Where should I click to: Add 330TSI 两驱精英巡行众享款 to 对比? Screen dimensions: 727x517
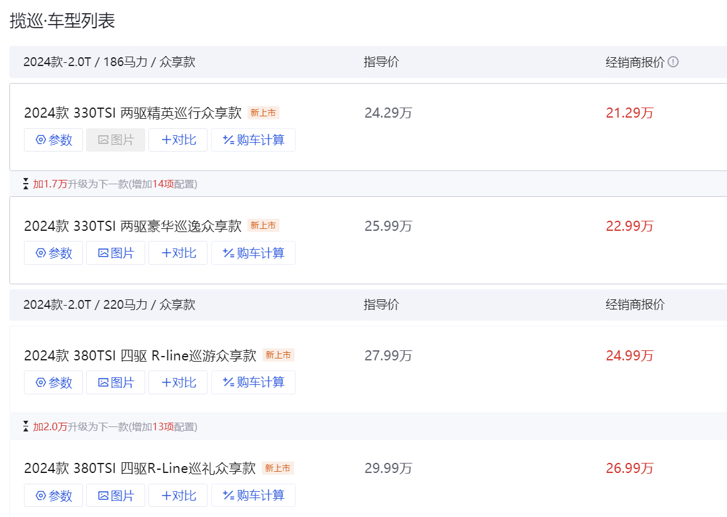coord(178,140)
